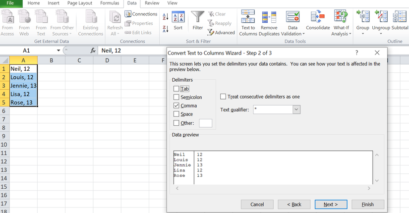Viewport: 409px width, 213px height.
Task: Click the Consolidate icon
Action: tap(318, 17)
